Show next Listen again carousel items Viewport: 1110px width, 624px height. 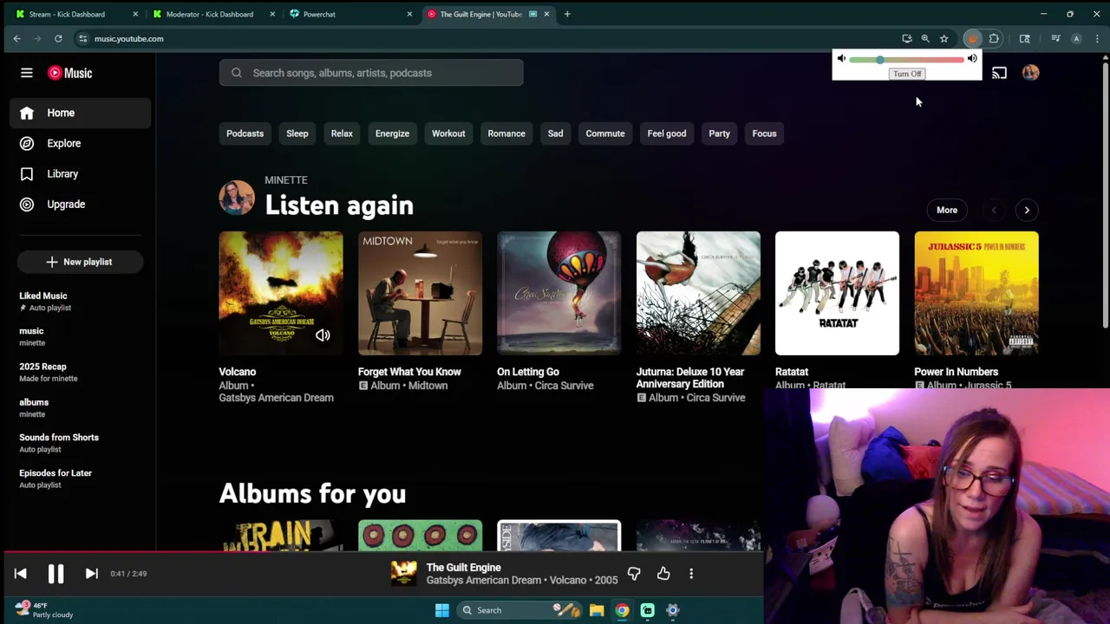click(1027, 210)
